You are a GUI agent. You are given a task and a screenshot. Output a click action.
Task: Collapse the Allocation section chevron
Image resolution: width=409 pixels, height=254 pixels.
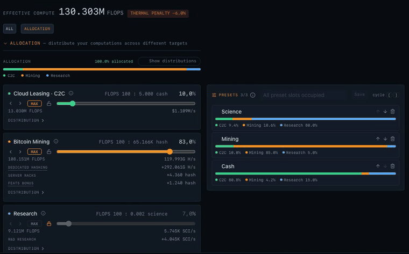pos(5,43)
